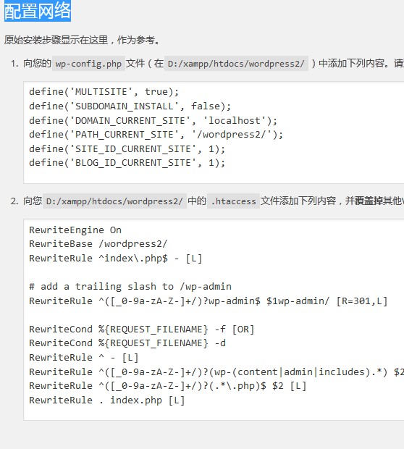The height and width of the screenshot is (449, 404).
Task: Click the wp-admin R=301 RewriteRule line
Action: 209,301
